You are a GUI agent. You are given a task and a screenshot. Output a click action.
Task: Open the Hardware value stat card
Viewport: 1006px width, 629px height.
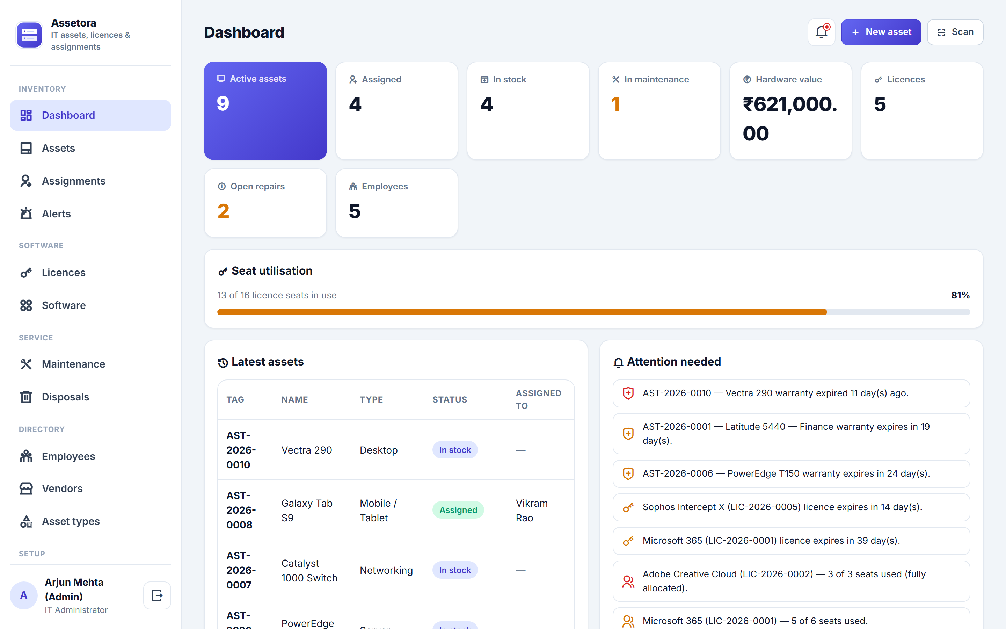coord(791,111)
